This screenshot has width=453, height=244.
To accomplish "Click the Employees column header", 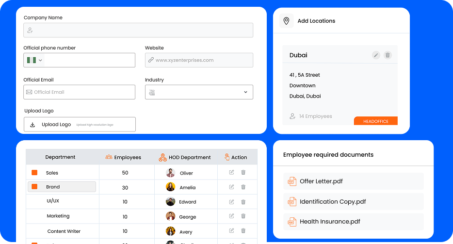I will pyautogui.click(x=123, y=157).
